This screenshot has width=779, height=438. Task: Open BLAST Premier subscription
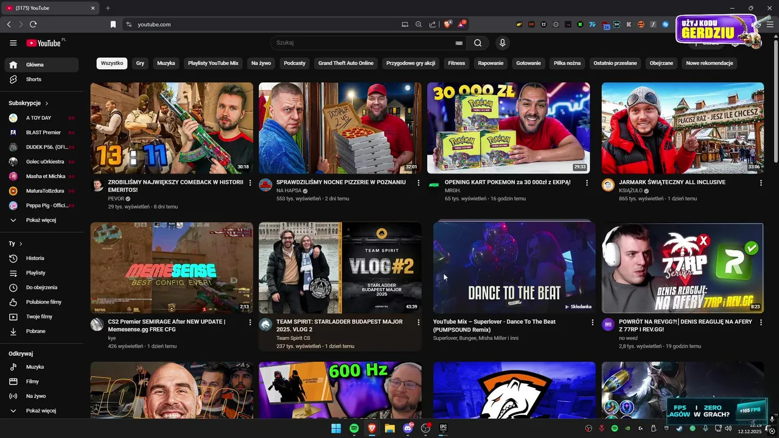tap(41, 132)
